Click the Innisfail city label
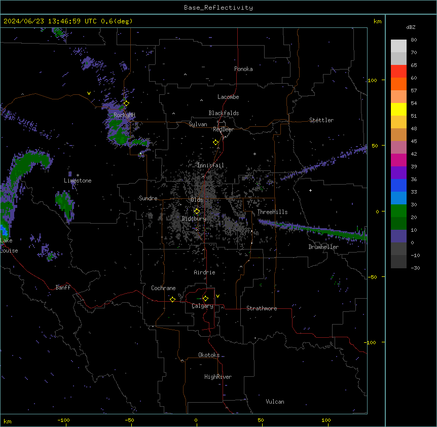This screenshot has height=427, width=437. tap(210, 165)
